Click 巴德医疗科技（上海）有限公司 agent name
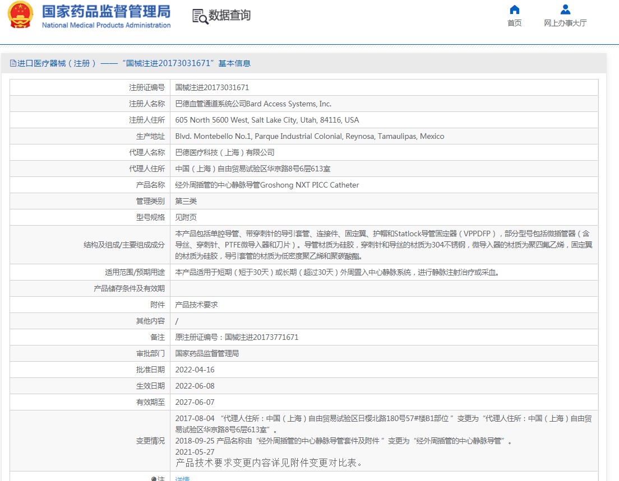 click(x=225, y=152)
